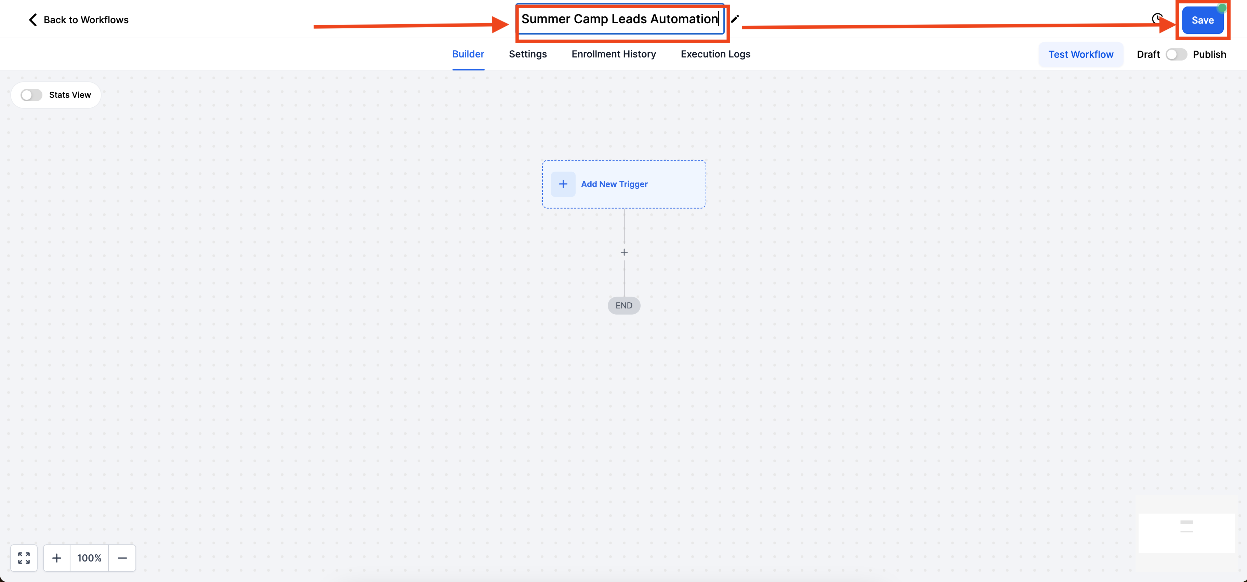Zoom in with the plus button

point(57,558)
